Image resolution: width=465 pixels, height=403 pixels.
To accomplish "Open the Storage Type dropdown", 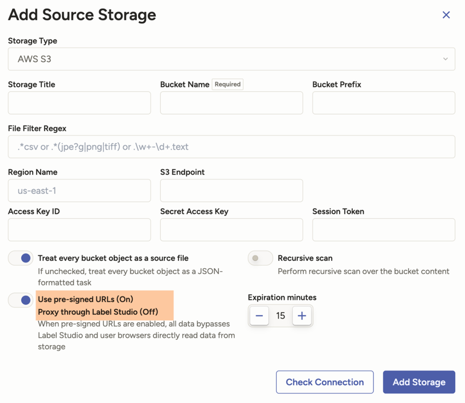I will pyautogui.click(x=231, y=59).
